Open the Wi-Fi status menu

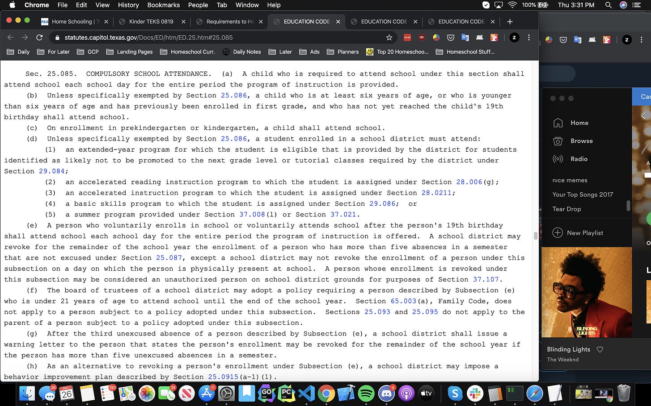click(x=512, y=5)
